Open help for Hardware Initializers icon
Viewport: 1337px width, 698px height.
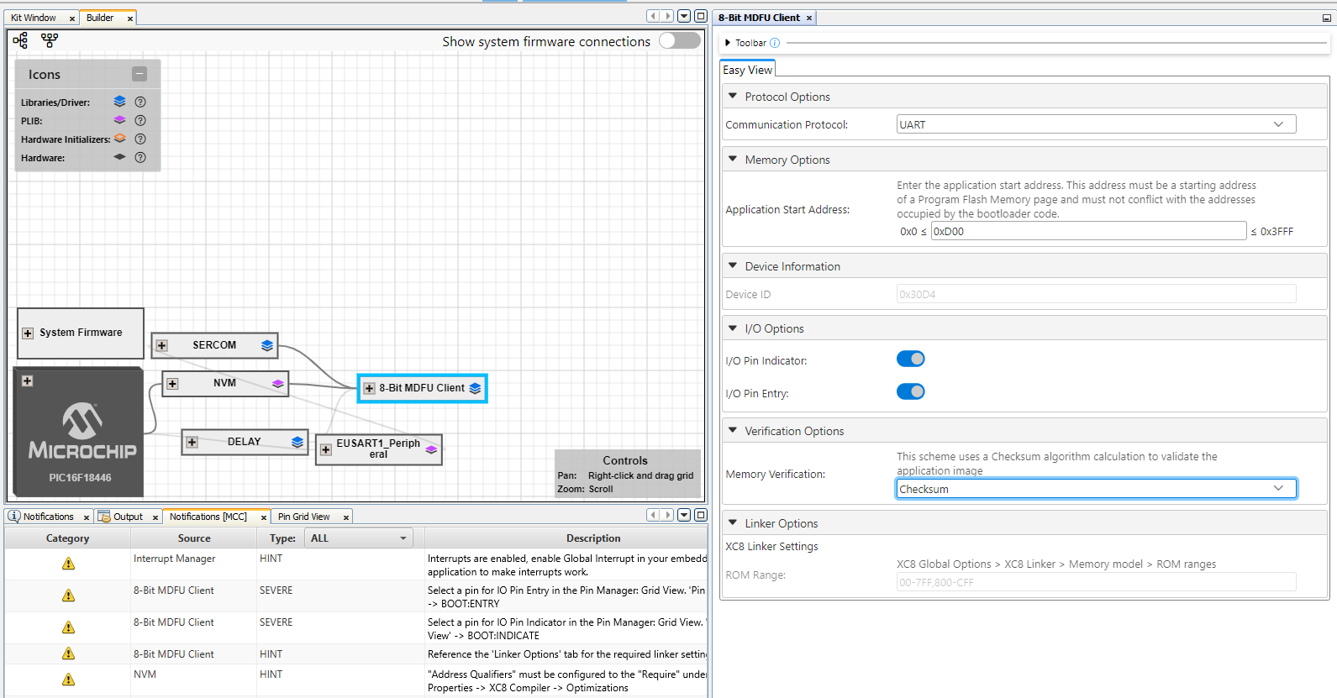coord(140,139)
